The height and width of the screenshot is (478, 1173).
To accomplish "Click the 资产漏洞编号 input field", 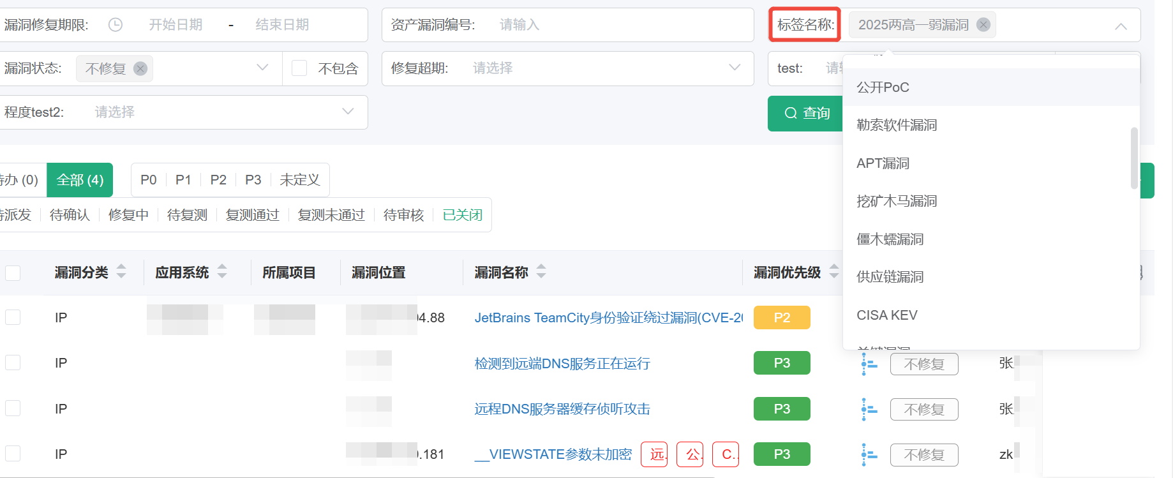I will 613,25.
